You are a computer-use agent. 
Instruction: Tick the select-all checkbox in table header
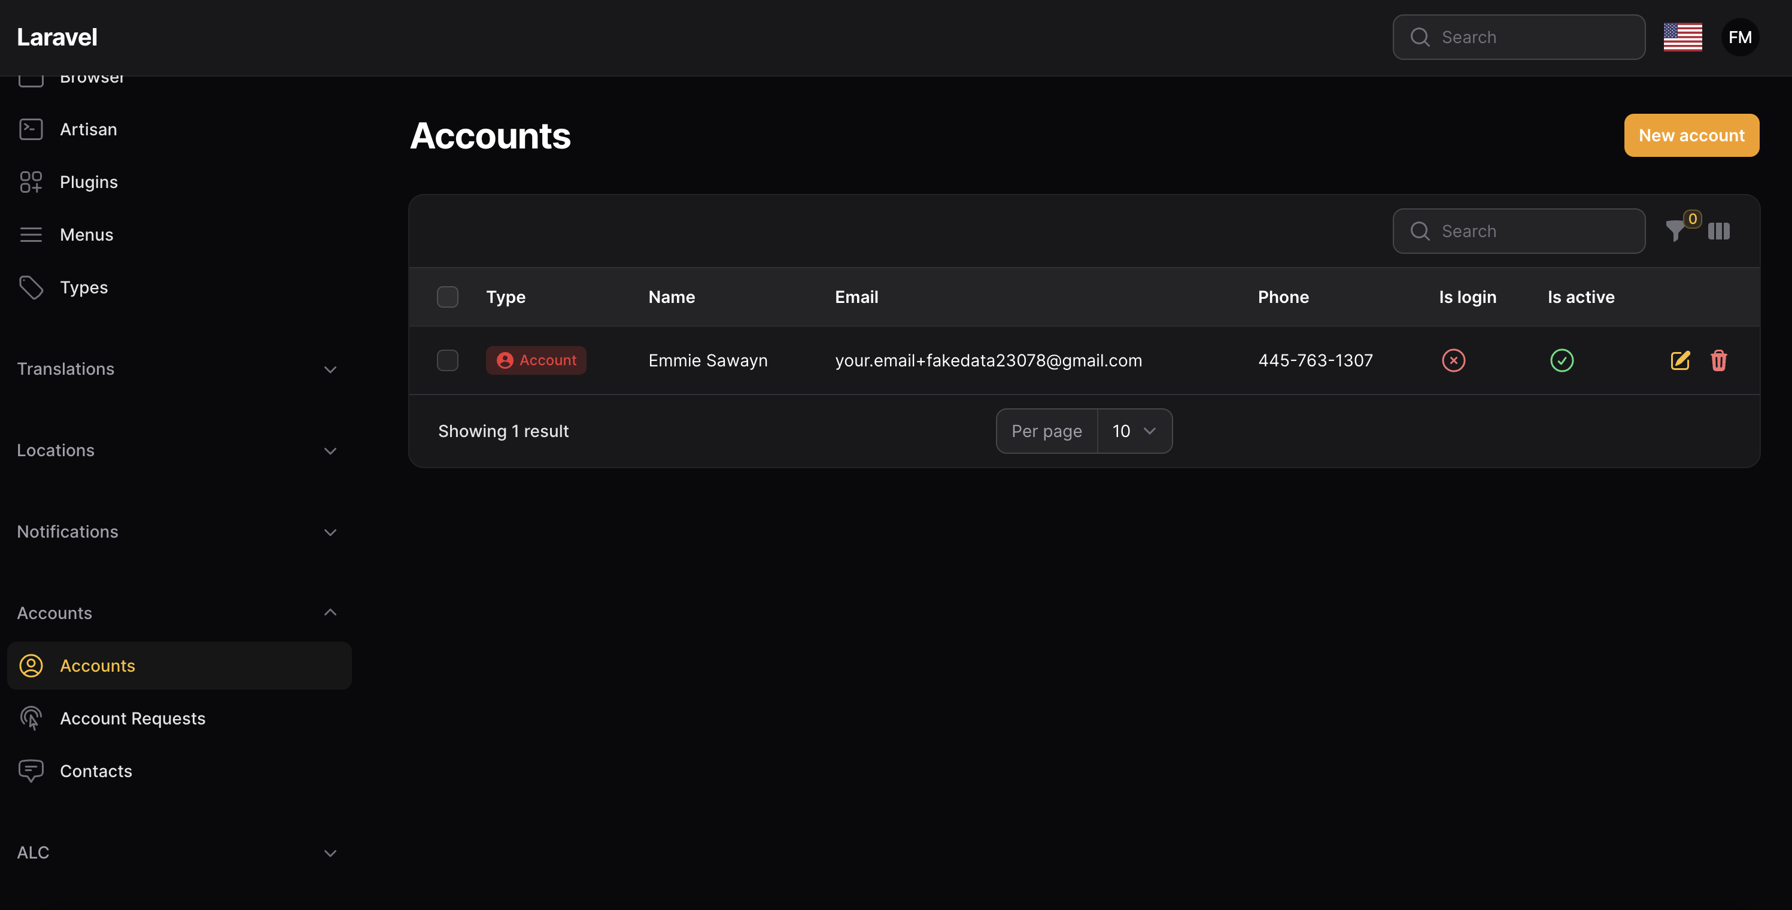click(447, 297)
